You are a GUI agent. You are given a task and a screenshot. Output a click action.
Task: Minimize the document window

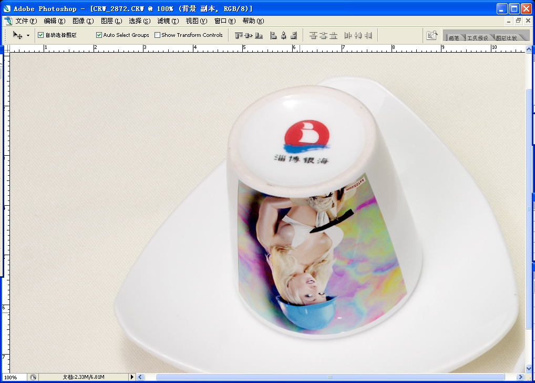pos(509,21)
